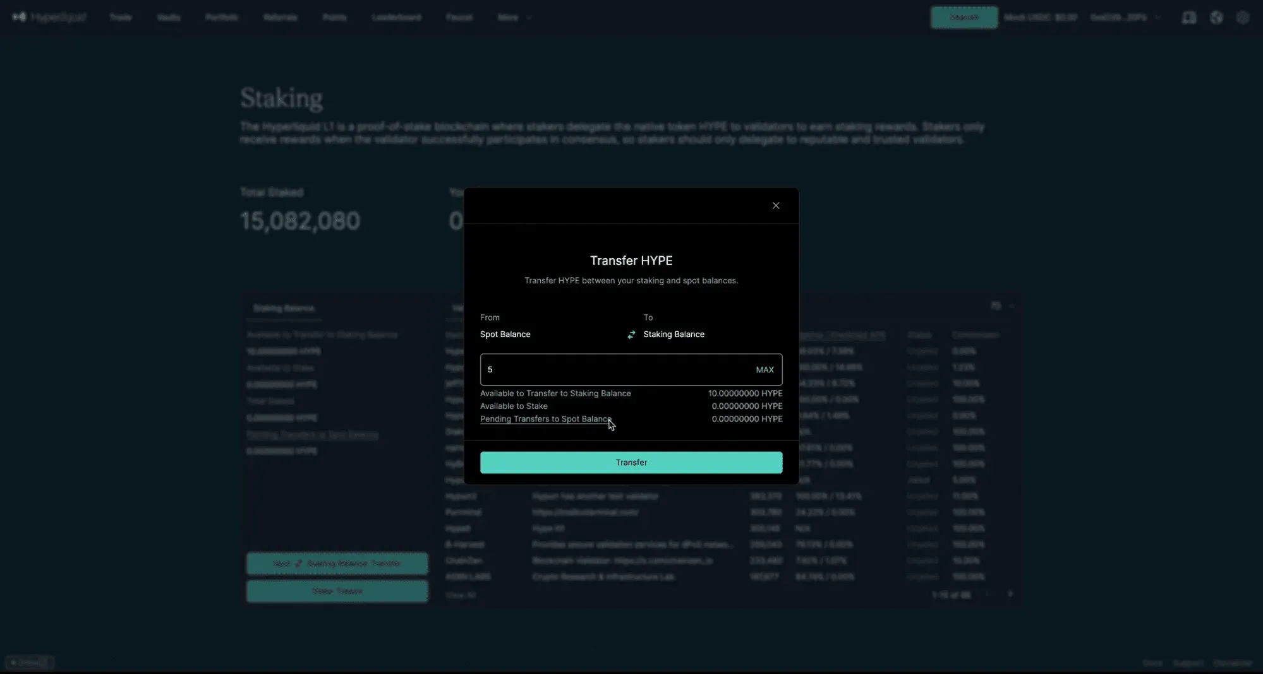Expand the More menu in the header
Image resolution: width=1263 pixels, height=674 pixels.
514,18
